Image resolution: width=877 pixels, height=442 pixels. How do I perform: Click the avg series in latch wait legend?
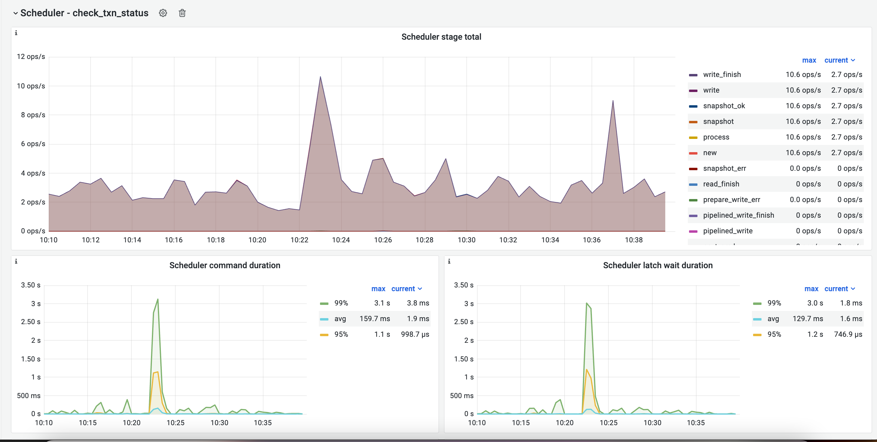coord(773,318)
